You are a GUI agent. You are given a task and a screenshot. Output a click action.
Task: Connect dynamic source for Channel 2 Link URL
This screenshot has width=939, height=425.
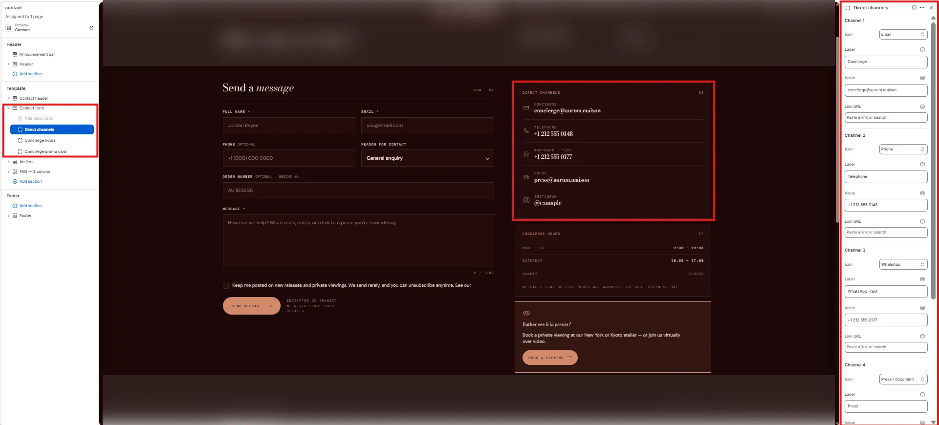922,221
